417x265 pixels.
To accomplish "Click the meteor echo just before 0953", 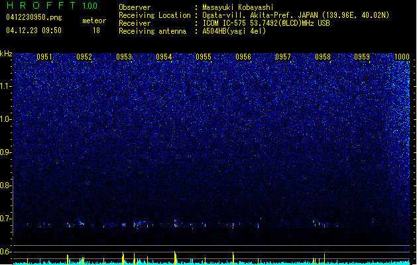I will click(x=123, y=225).
